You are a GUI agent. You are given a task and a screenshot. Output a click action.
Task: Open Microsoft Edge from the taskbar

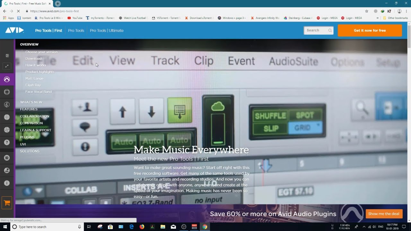point(131,227)
